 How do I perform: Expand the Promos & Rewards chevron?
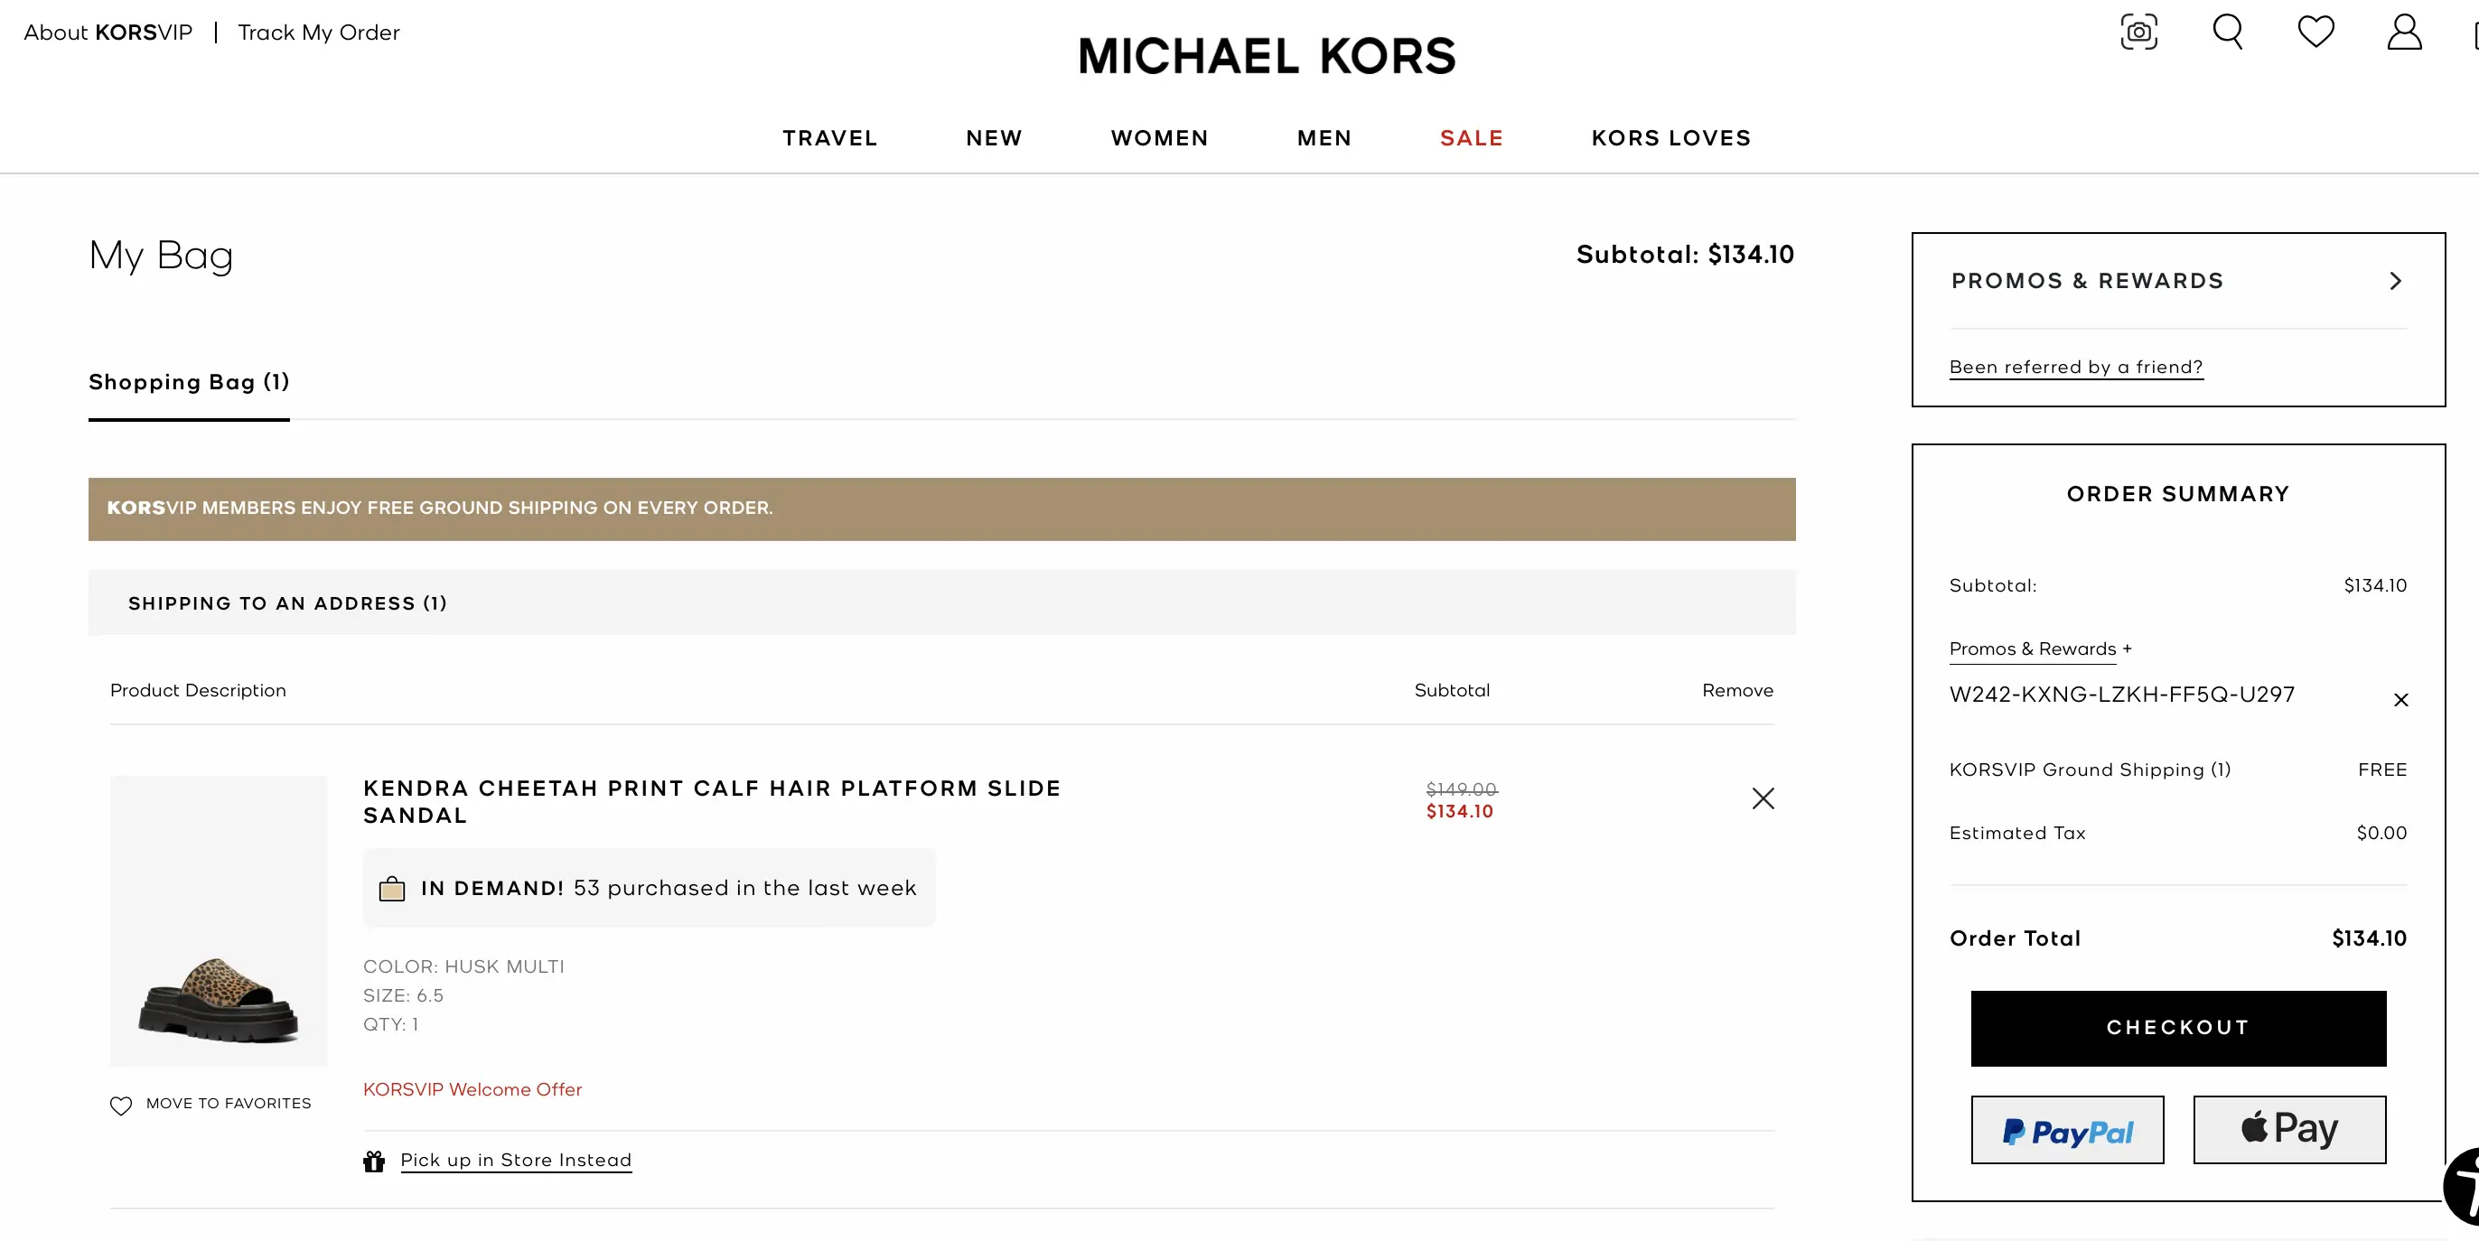click(2395, 281)
